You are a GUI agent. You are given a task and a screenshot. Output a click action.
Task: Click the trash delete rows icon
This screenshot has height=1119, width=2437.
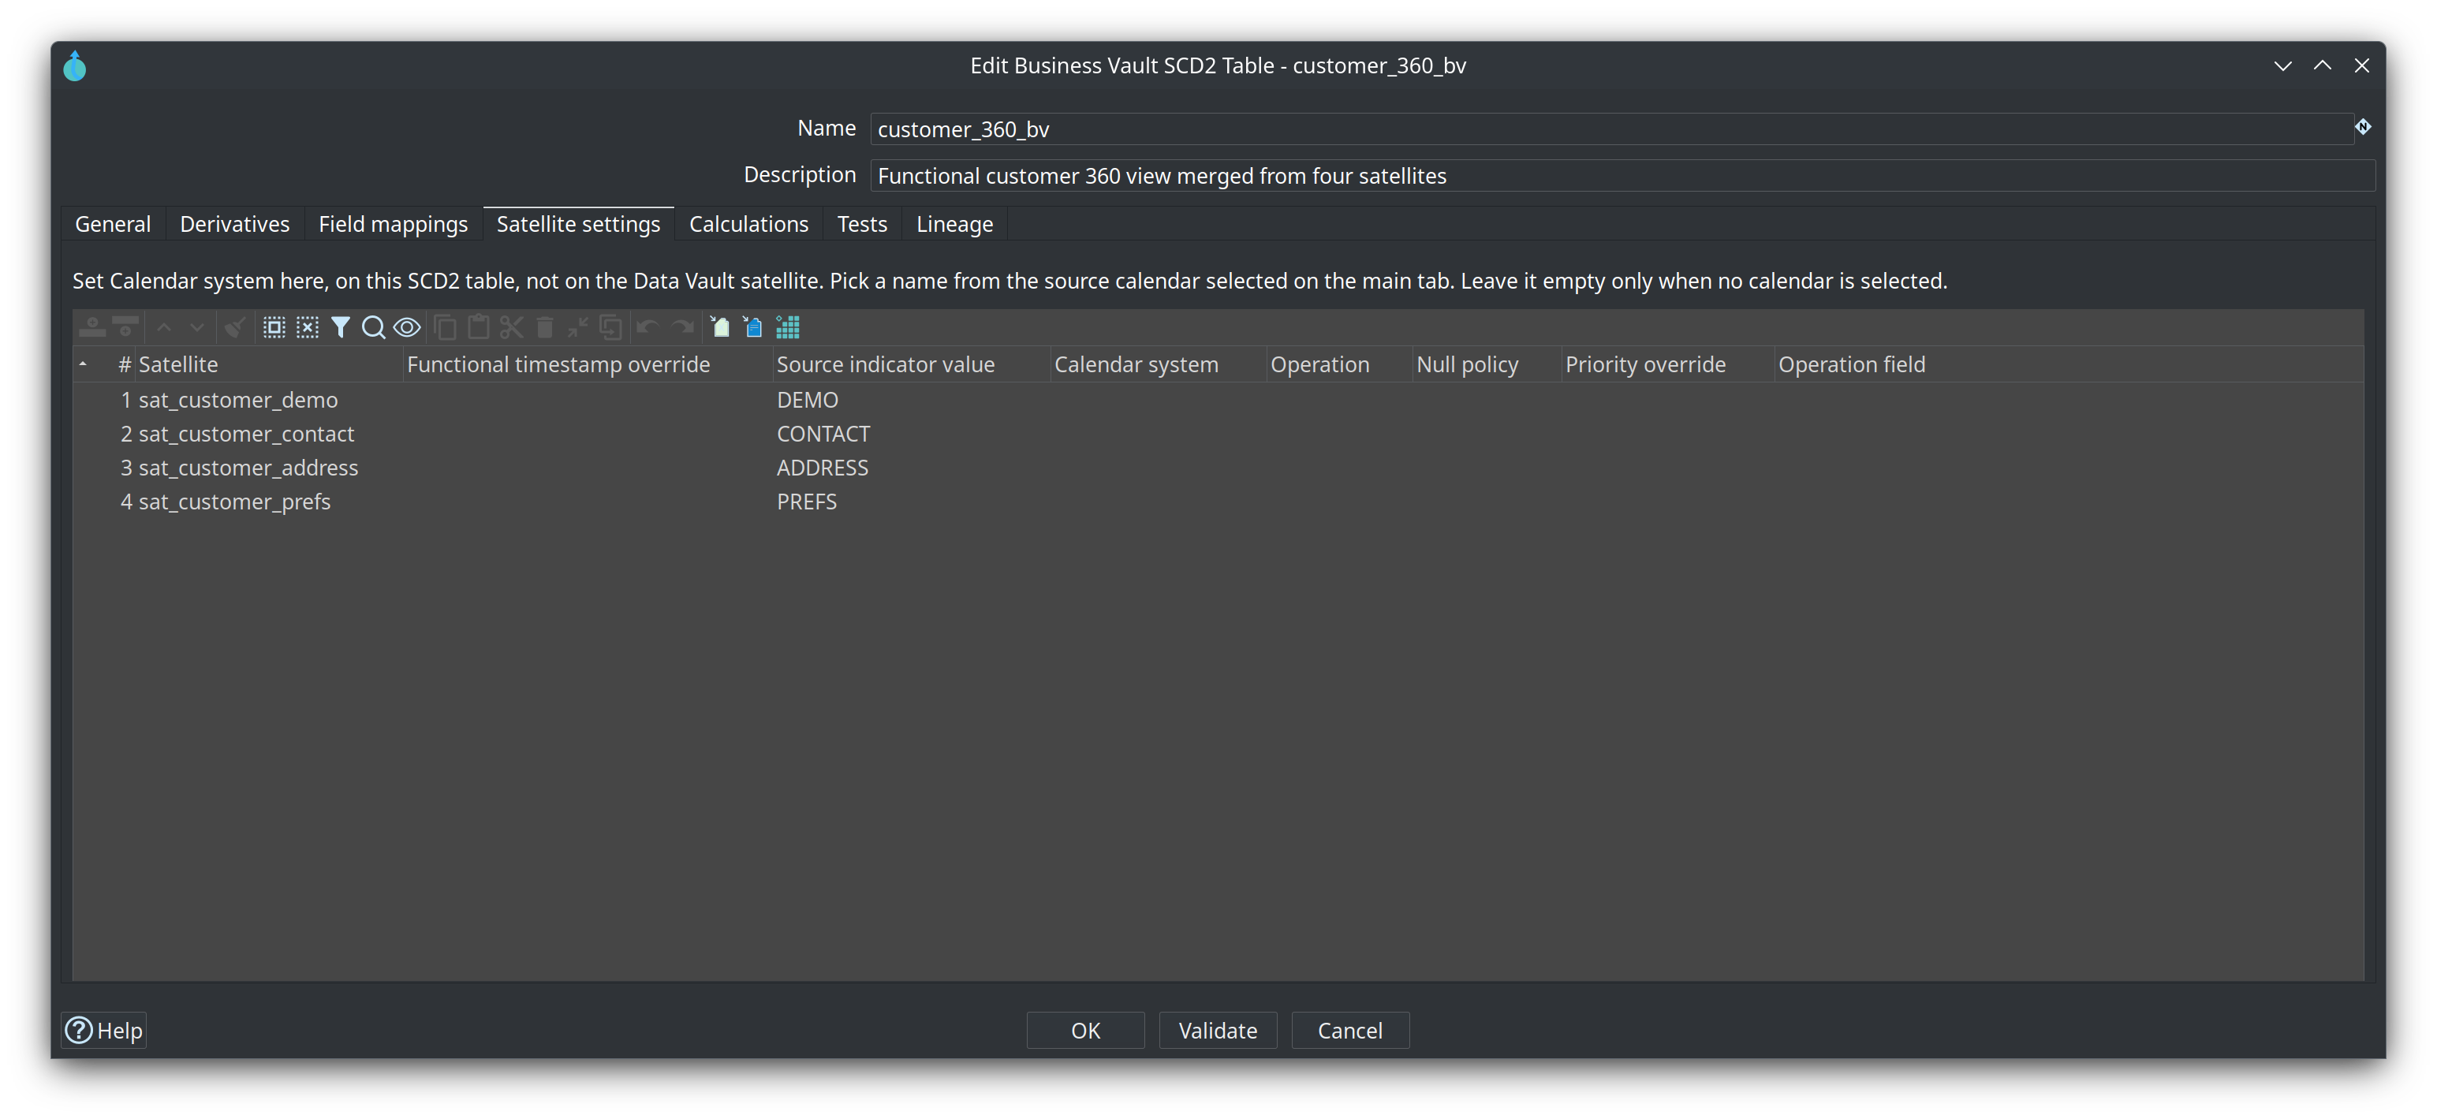pyautogui.click(x=545, y=327)
